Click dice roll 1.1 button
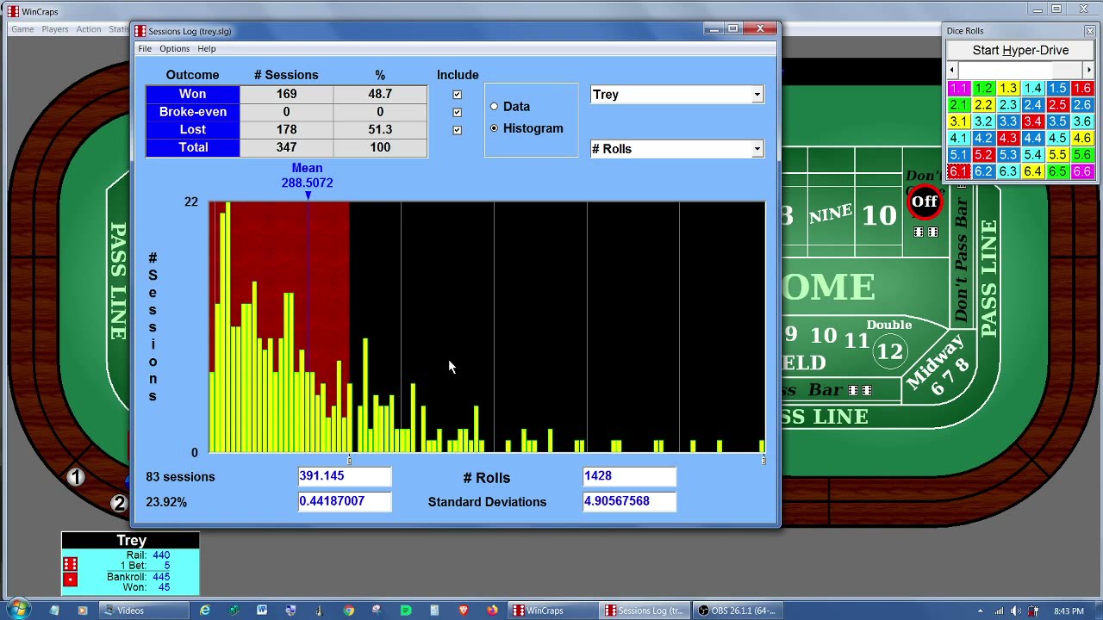The image size is (1103, 620). 958,88
